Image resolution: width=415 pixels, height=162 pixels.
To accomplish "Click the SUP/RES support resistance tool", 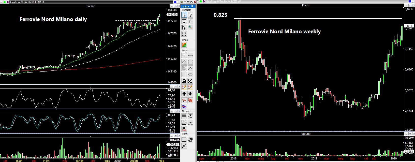I will point(184,68).
